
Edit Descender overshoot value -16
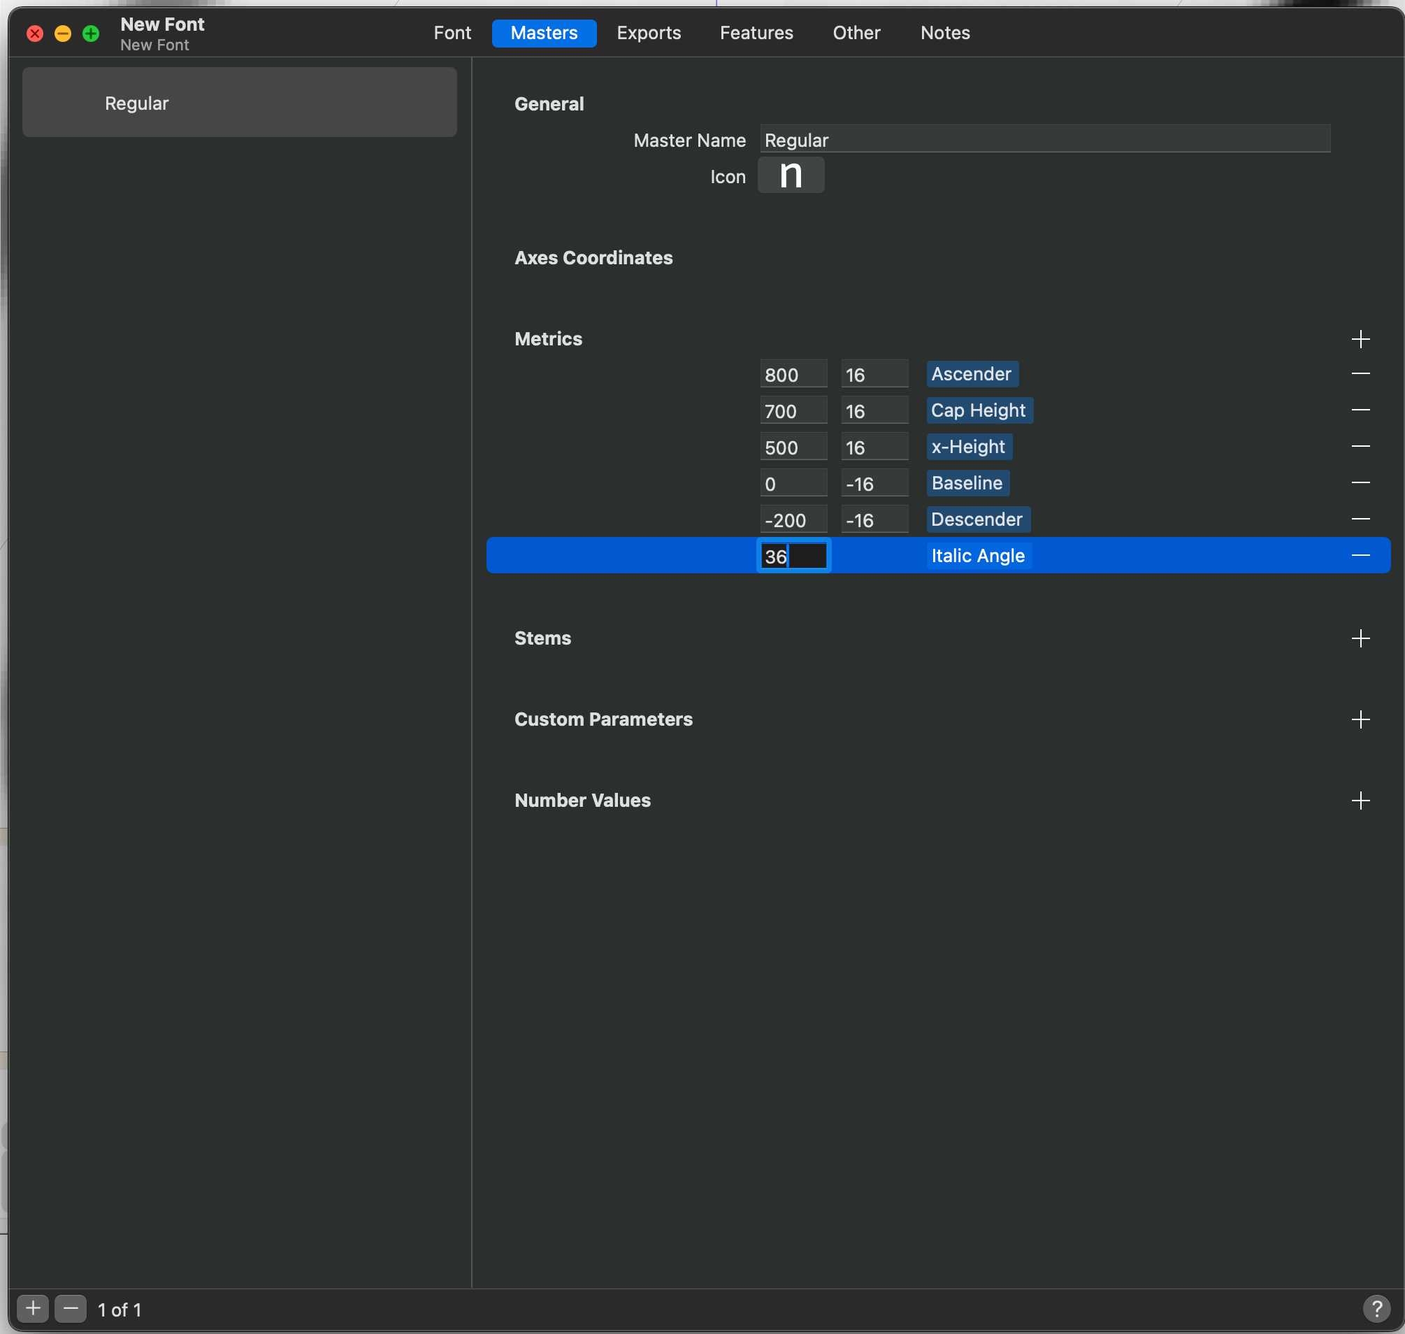pos(874,519)
